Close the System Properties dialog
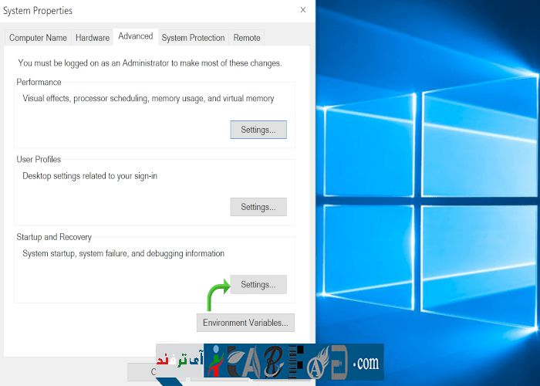The height and width of the screenshot is (386, 540). pyautogui.click(x=302, y=10)
